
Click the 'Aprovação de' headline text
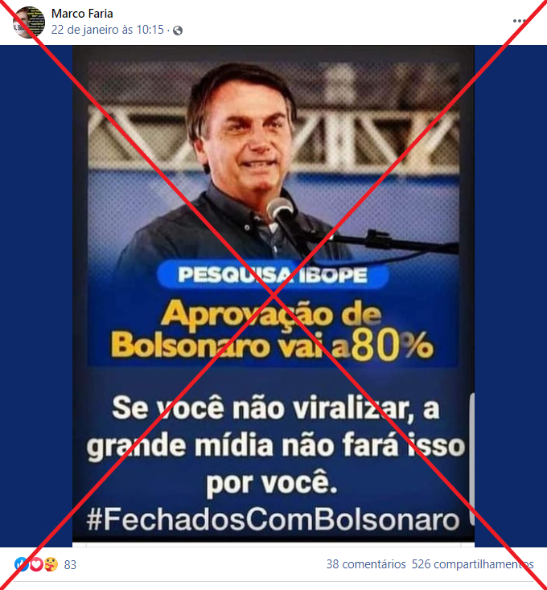click(x=271, y=314)
